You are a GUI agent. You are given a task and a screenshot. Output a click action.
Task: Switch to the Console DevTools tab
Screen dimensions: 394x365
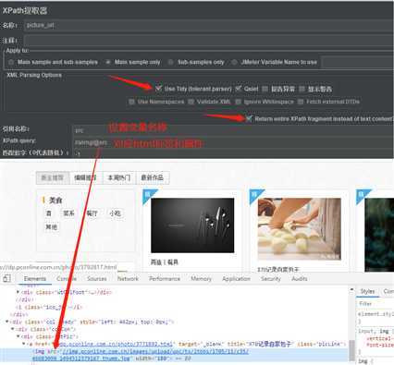click(x=67, y=279)
